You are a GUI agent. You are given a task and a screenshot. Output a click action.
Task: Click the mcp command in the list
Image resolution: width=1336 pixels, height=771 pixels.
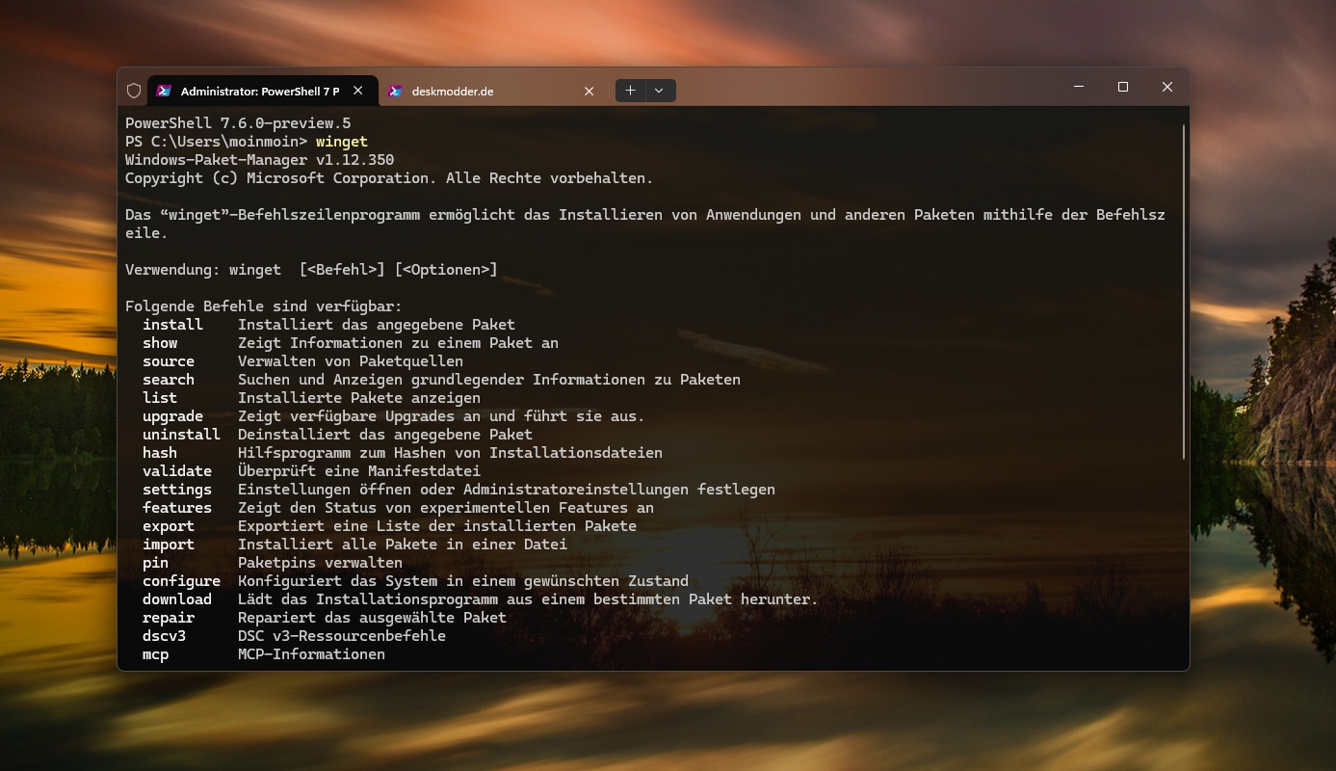click(155, 654)
